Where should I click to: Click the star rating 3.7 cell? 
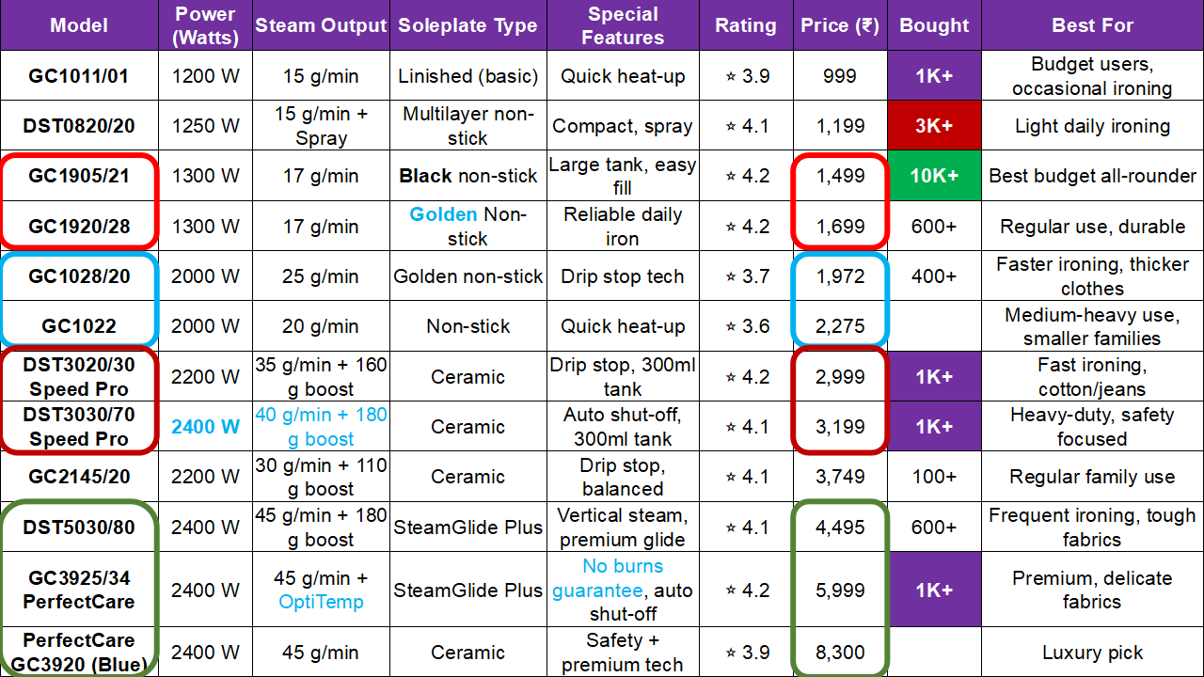coord(746,276)
